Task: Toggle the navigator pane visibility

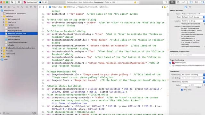Action: pos(191,2)
